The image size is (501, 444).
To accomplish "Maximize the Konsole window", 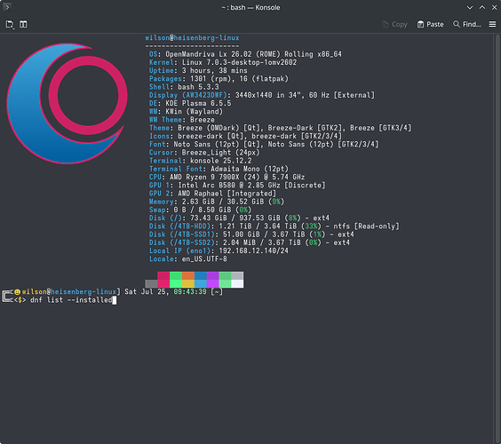I will [x=482, y=7].
